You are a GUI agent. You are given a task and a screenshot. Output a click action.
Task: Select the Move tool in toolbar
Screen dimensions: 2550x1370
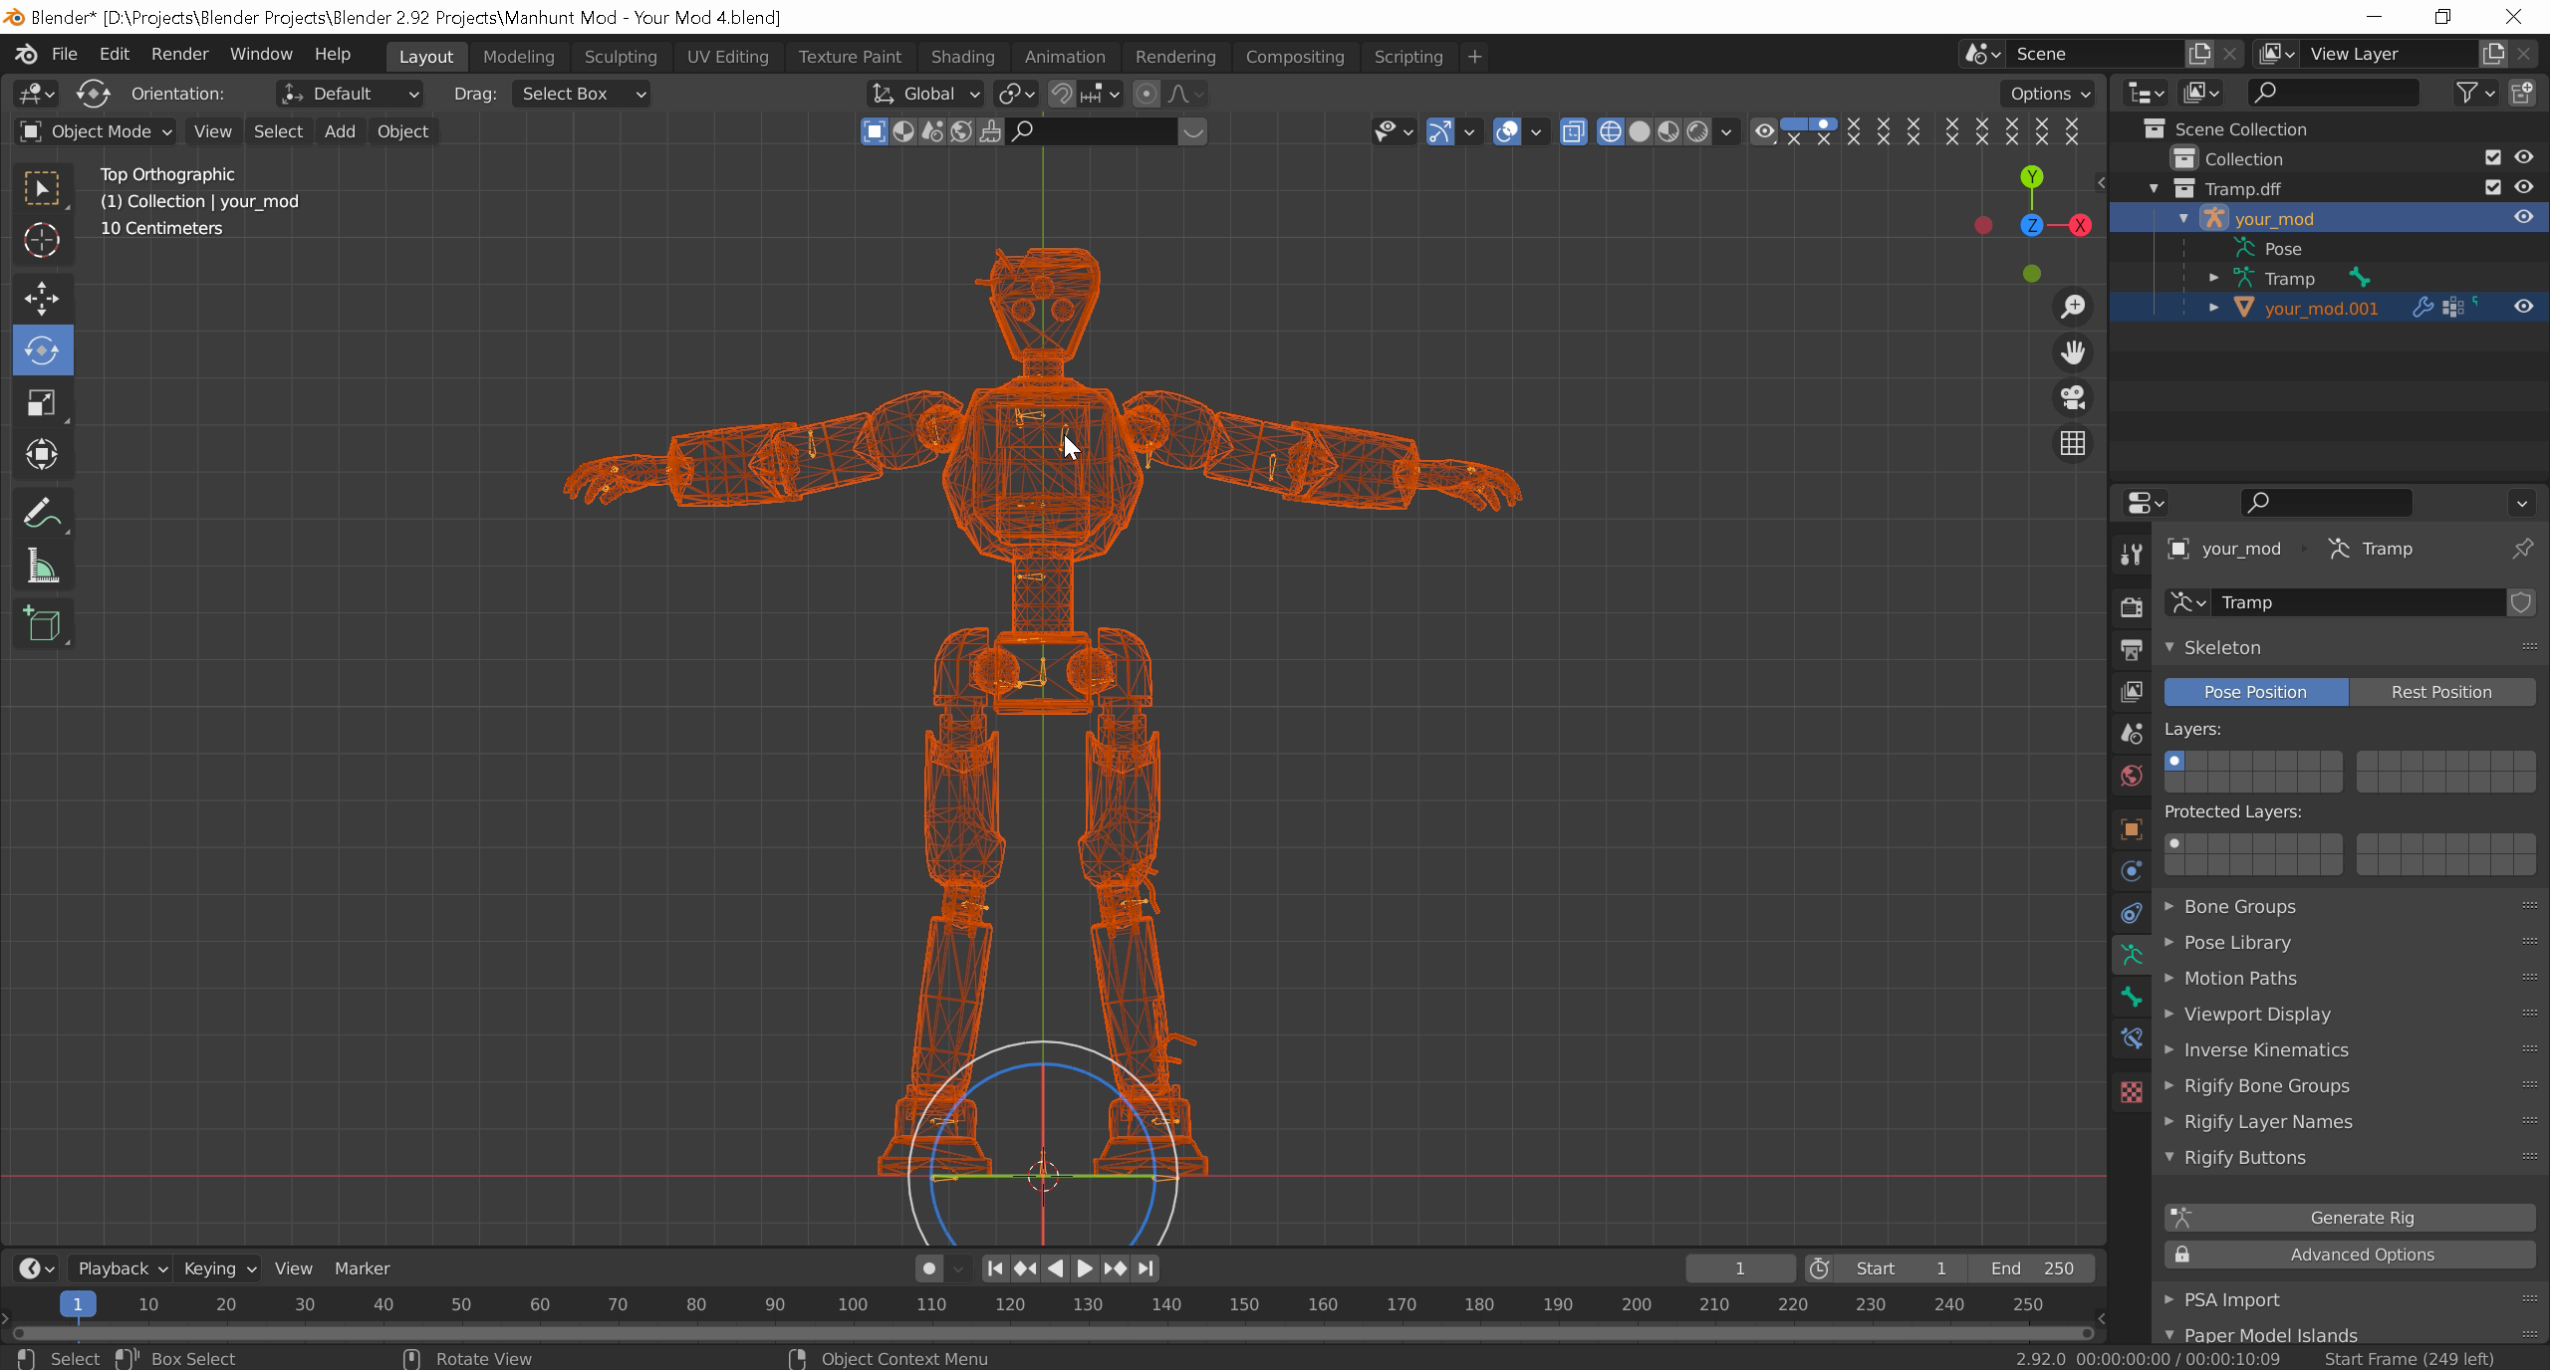pos(42,298)
